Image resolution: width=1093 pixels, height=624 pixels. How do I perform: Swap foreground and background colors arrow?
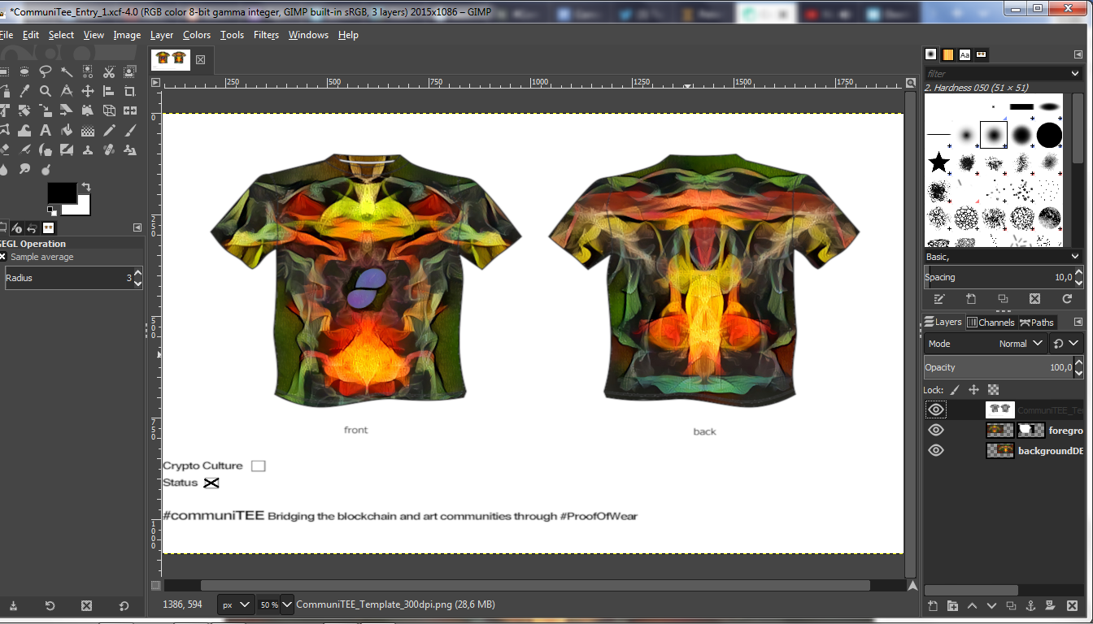point(85,187)
